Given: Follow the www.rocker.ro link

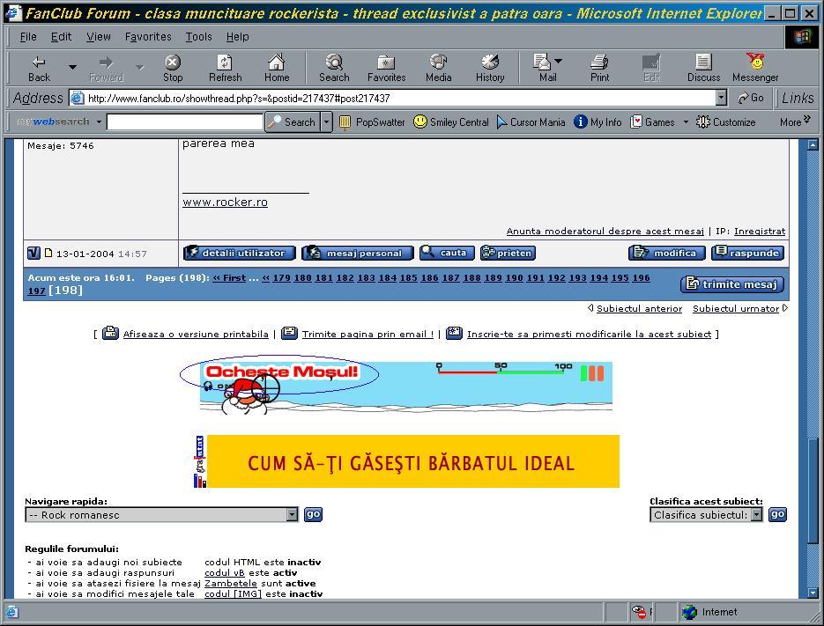Looking at the screenshot, I should tap(225, 203).
